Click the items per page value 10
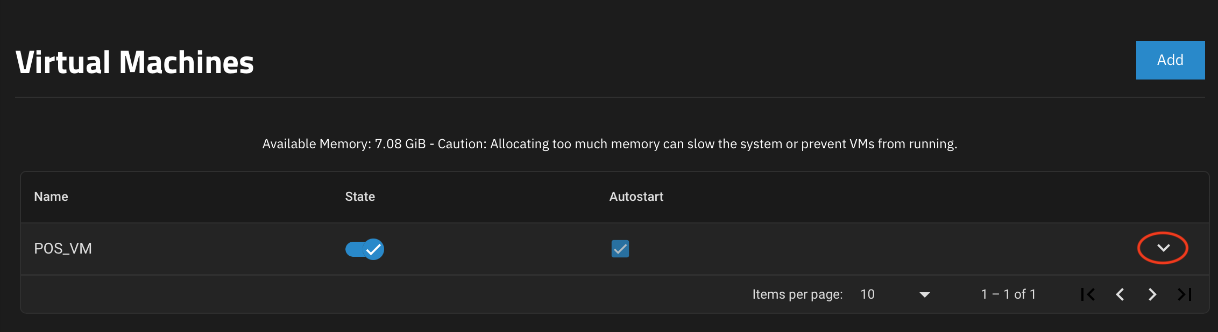This screenshot has width=1218, height=332. click(x=867, y=294)
